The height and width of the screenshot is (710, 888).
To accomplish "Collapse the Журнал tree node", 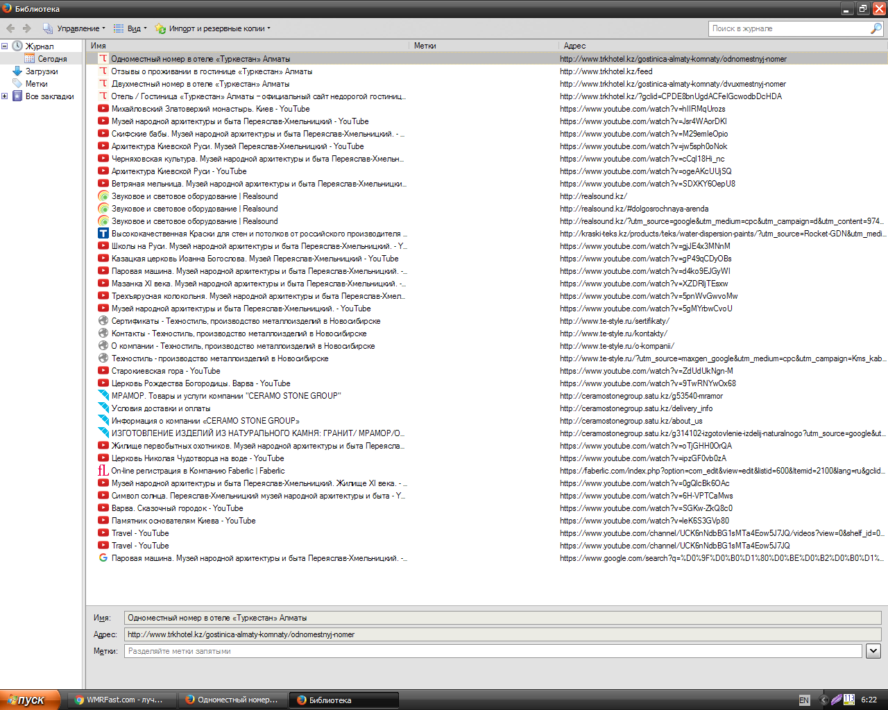I will pyautogui.click(x=4, y=46).
